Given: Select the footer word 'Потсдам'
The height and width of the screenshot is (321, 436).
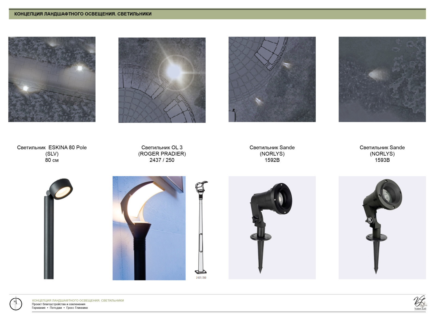Looking at the screenshot, I should coord(56,308).
